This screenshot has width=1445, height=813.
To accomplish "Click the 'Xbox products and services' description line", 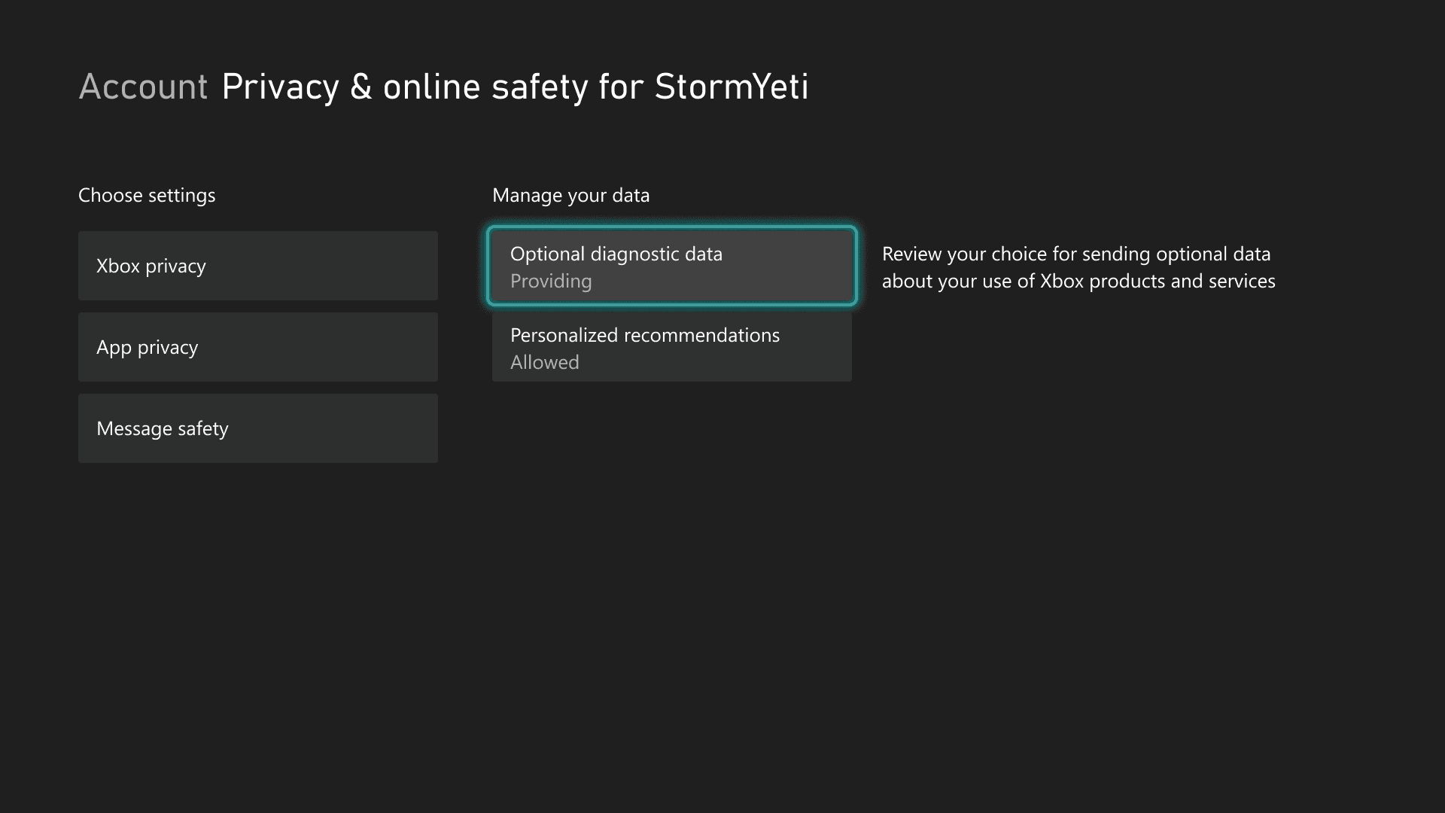I will (1078, 281).
